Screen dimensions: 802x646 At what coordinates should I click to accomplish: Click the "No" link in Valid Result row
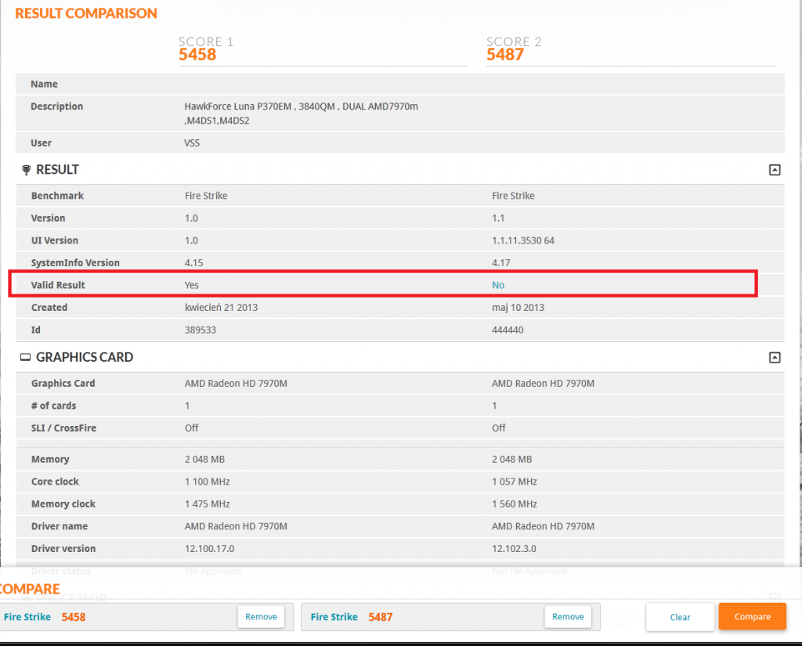coord(498,285)
